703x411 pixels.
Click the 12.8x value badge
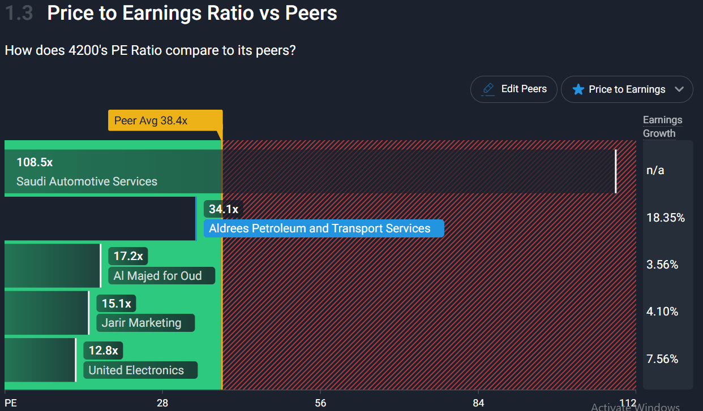pyautogui.click(x=103, y=351)
